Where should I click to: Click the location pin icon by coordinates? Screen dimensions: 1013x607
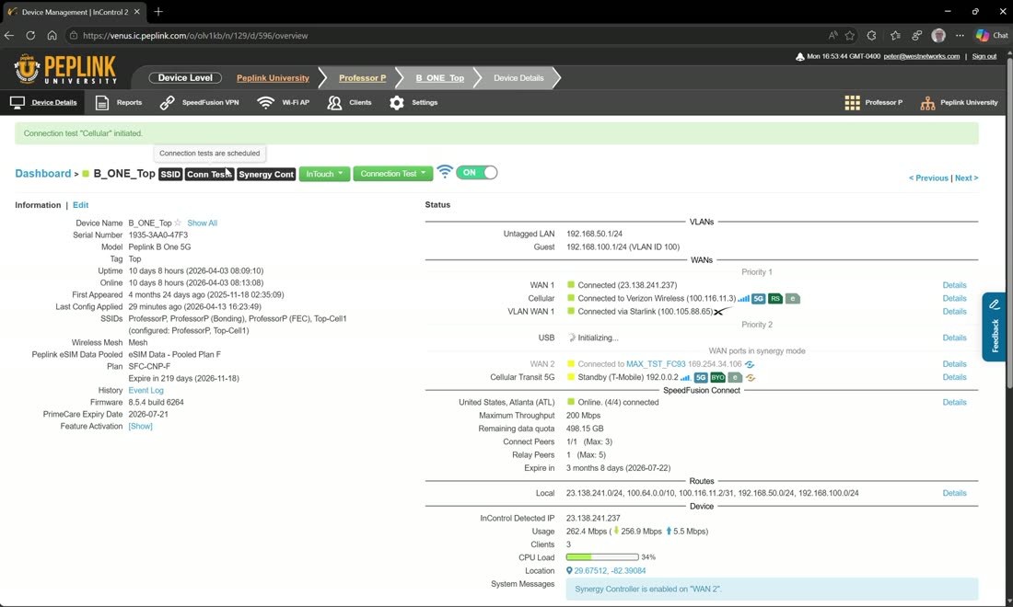(x=569, y=571)
